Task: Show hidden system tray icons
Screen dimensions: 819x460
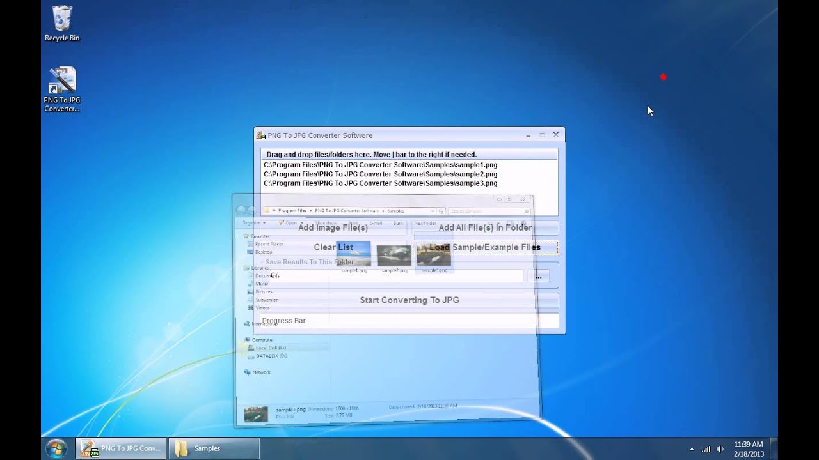Action: coord(691,449)
